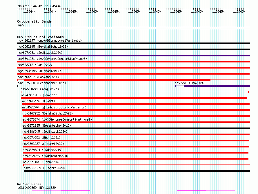Click the black bar under esv3672235 Besenbacher2015
Image resolution: width=258 pixels, height=194 pixels.
pos(136,128)
